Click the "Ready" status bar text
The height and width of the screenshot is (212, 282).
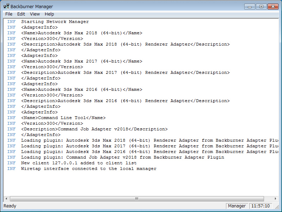pos(10,206)
